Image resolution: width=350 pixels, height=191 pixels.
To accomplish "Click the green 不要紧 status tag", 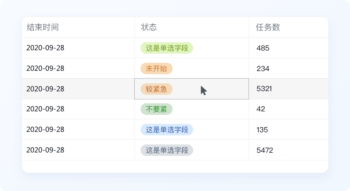I will (156, 109).
